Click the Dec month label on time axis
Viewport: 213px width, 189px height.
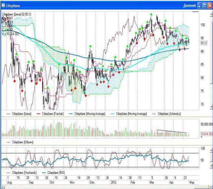point(92,182)
